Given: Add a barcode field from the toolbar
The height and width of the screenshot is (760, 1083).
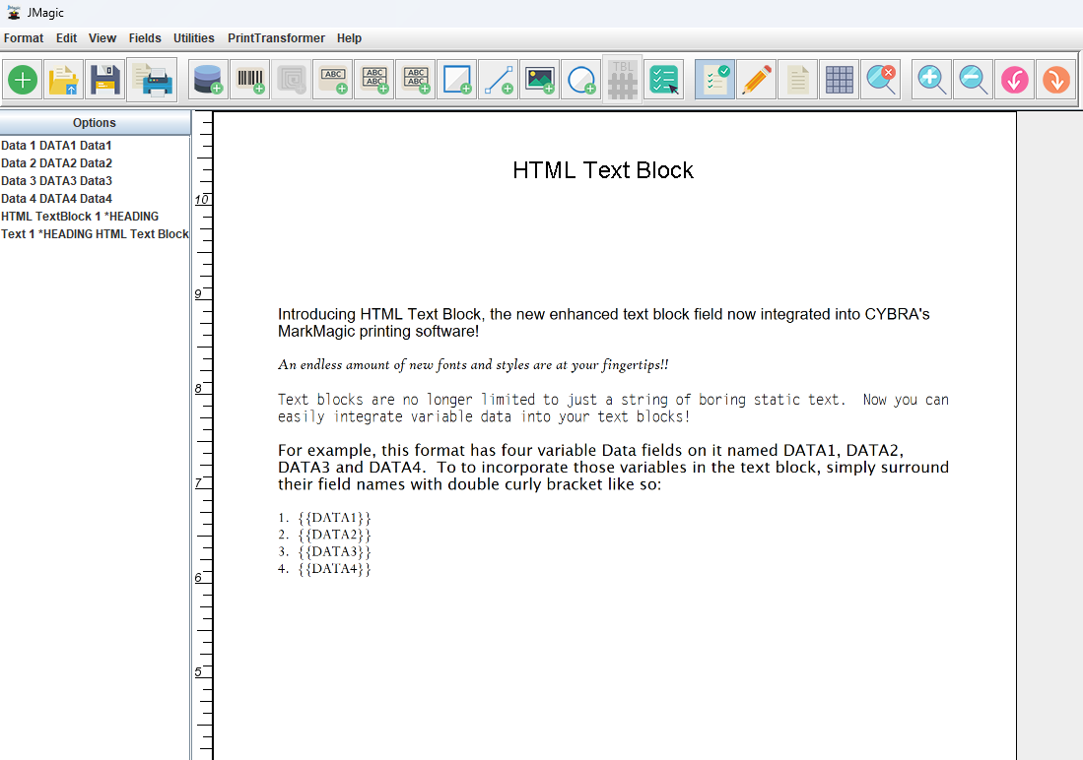Looking at the screenshot, I should pos(250,80).
